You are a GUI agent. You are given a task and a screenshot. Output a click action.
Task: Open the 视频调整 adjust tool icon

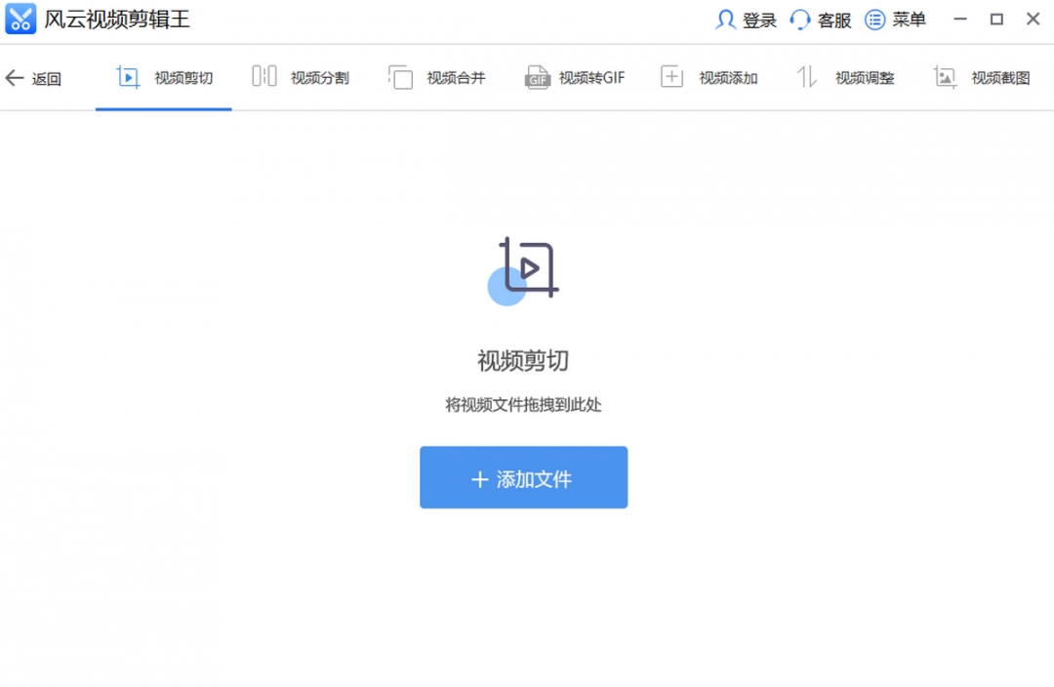click(x=808, y=76)
